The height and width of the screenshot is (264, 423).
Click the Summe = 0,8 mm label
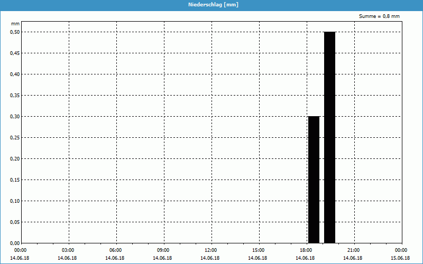point(379,16)
